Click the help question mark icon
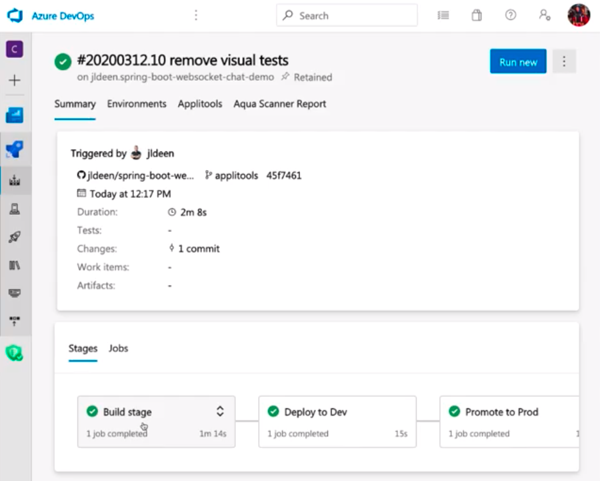Viewport: 600px width, 481px height. click(x=511, y=15)
